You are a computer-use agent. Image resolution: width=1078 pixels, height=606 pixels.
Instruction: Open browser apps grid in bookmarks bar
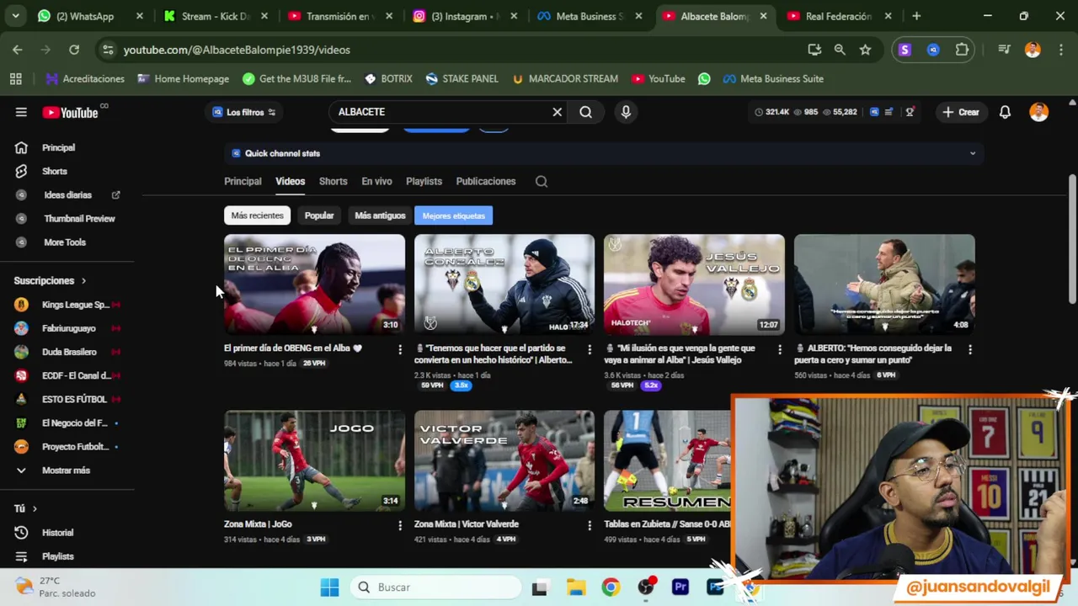[15, 78]
